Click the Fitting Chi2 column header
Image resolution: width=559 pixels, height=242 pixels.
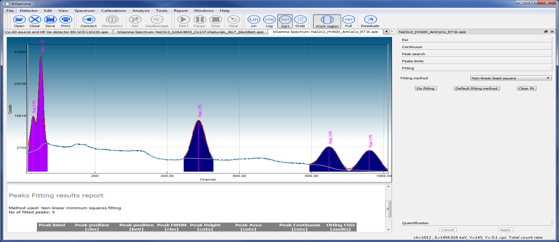[340, 227]
